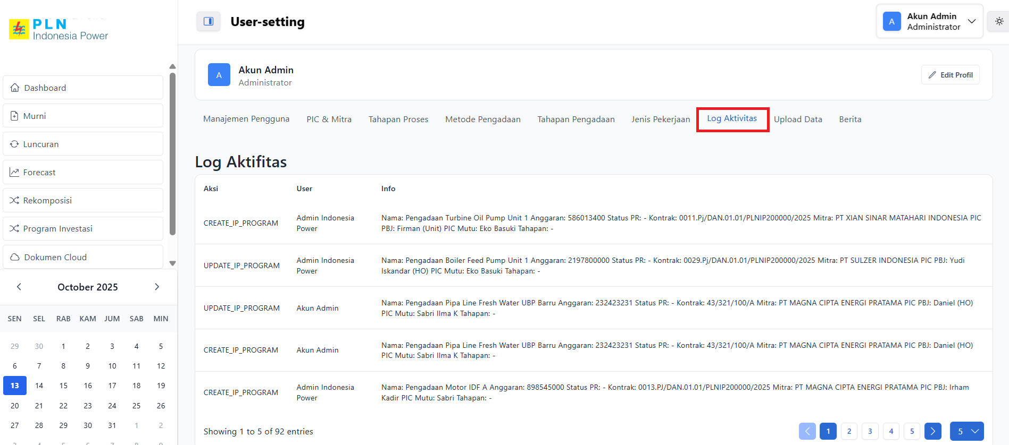This screenshot has height=445, width=1009.
Task: Go to page 3 of log entries
Action: pos(870,431)
